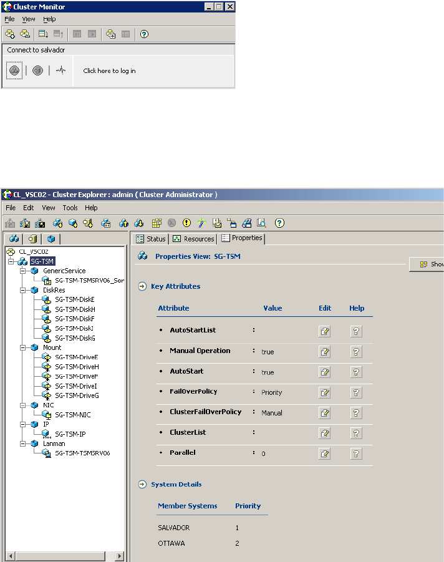
Task: Click here to log in to salvador
Action: 109,71
